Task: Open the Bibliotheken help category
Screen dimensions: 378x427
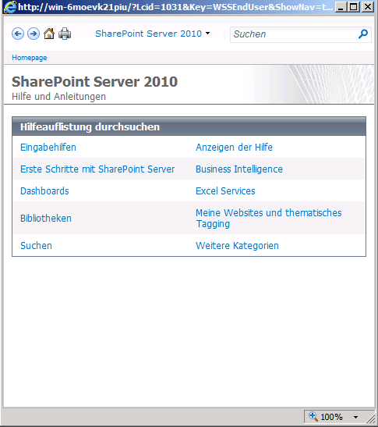Action: tap(46, 218)
